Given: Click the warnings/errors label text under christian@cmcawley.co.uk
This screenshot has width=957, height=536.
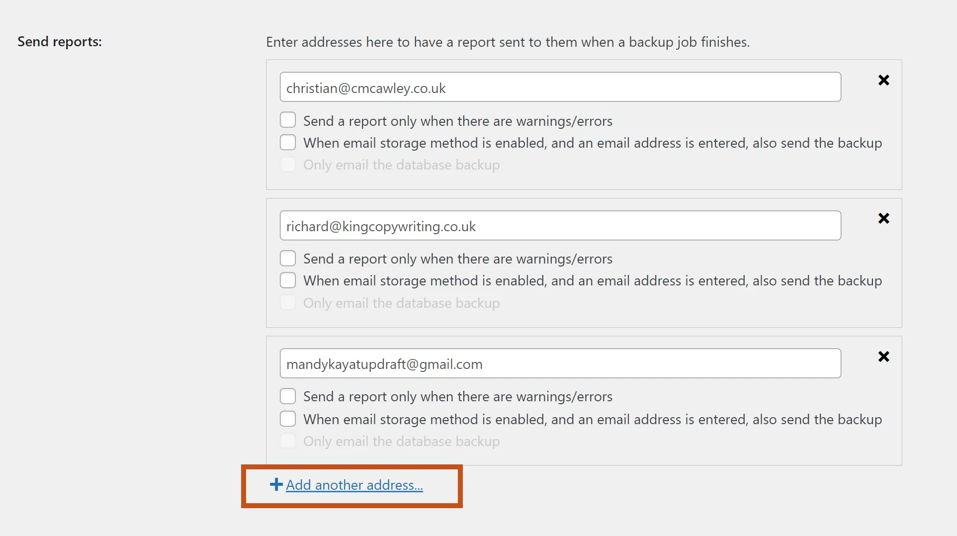Looking at the screenshot, I should coord(457,121).
